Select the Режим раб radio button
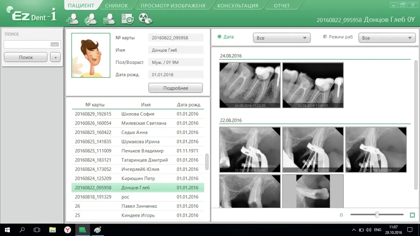The width and height of the screenshot is (420, 236). click(325, 37)
